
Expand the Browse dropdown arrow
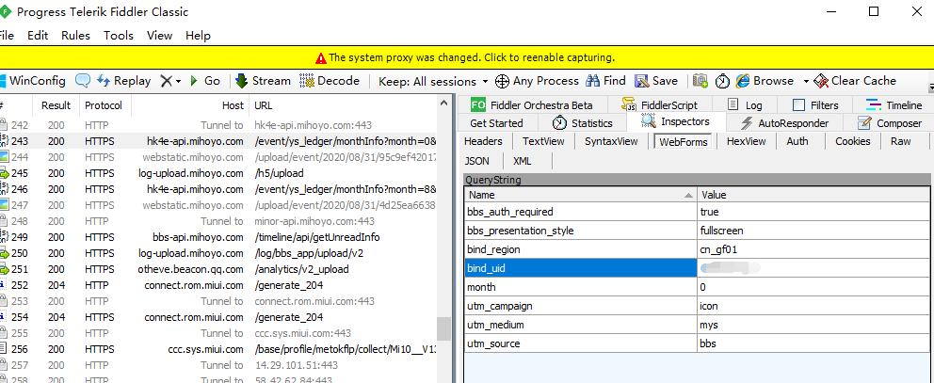806,82
